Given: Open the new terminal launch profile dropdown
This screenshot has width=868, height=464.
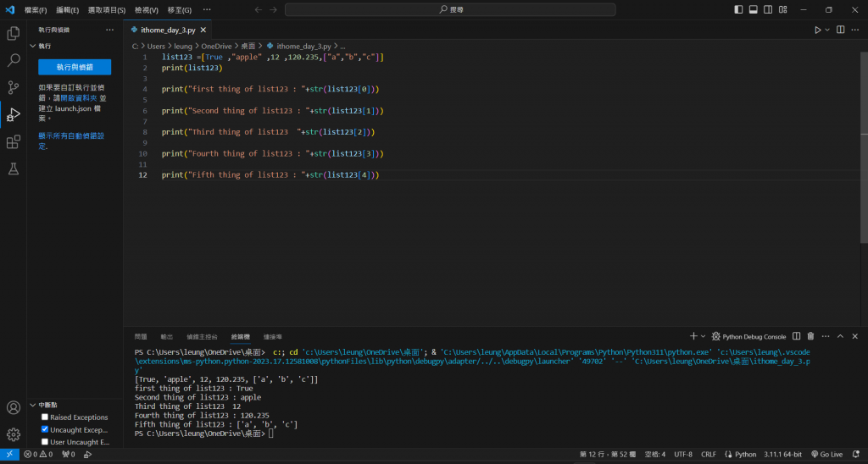Looking at the screenshot, I should click(703, 336).
